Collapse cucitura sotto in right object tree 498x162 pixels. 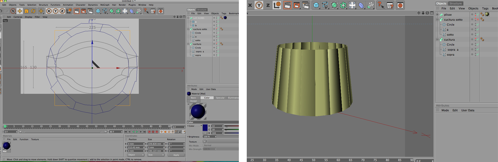[x=437, y=20]
